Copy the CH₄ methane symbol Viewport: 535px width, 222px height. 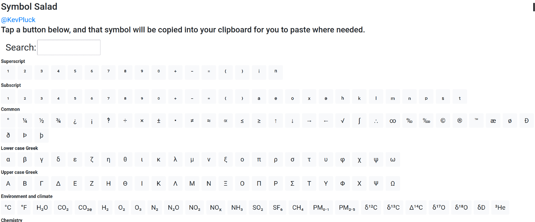298,208
